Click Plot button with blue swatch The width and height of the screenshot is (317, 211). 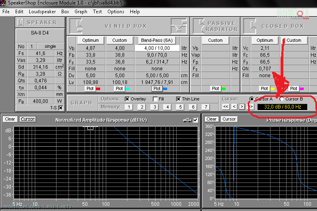tap(157, 88)
